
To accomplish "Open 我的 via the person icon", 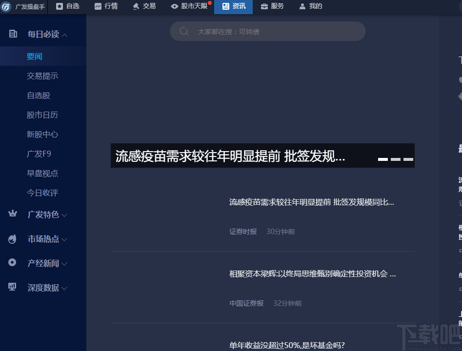I will pos(302,6).
